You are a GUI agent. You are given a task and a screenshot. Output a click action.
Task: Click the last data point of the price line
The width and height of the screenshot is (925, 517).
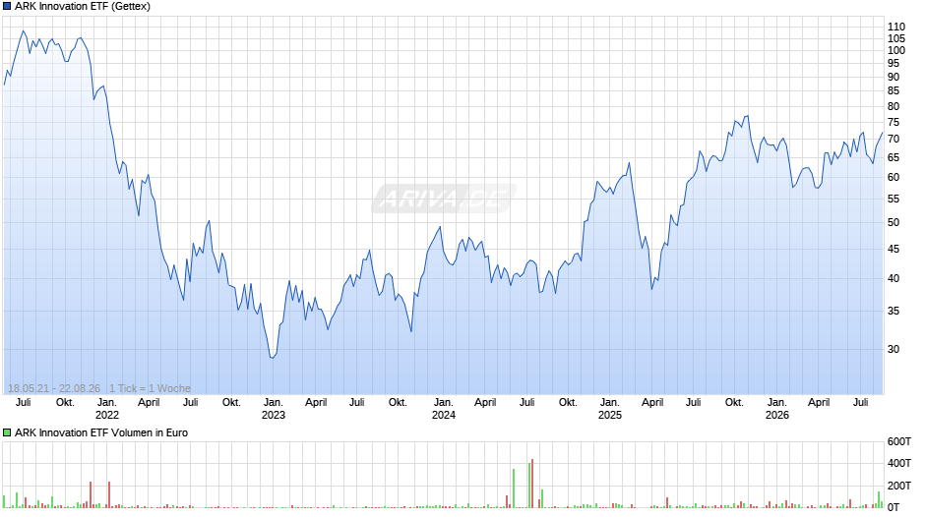click(883, 133)
